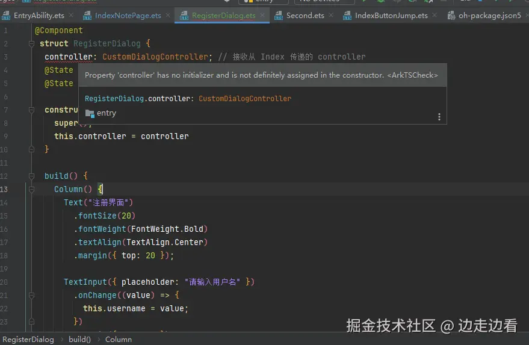529x345 pixels.
Task: Collapse the constructor fold marker on line 7
Action: click(x=31, y=110)
